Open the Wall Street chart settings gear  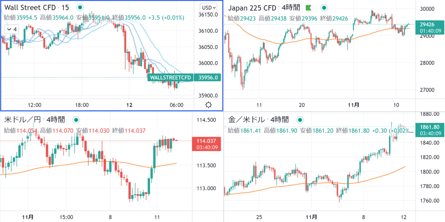tap(209, 105)
